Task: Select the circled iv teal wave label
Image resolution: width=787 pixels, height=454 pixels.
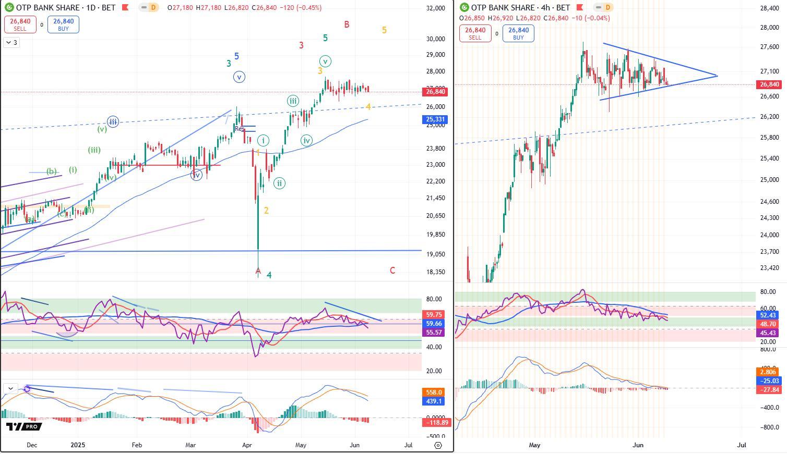Action: point(306,140)
